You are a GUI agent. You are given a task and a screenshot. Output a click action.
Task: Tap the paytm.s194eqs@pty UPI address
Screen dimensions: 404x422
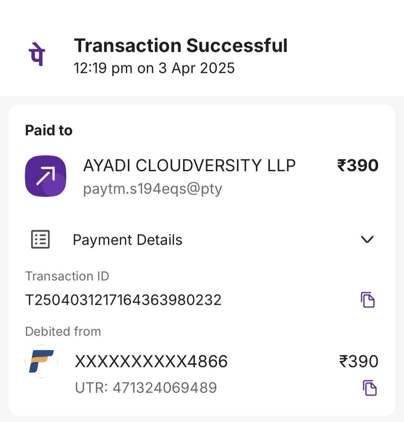tap(153, 189)
